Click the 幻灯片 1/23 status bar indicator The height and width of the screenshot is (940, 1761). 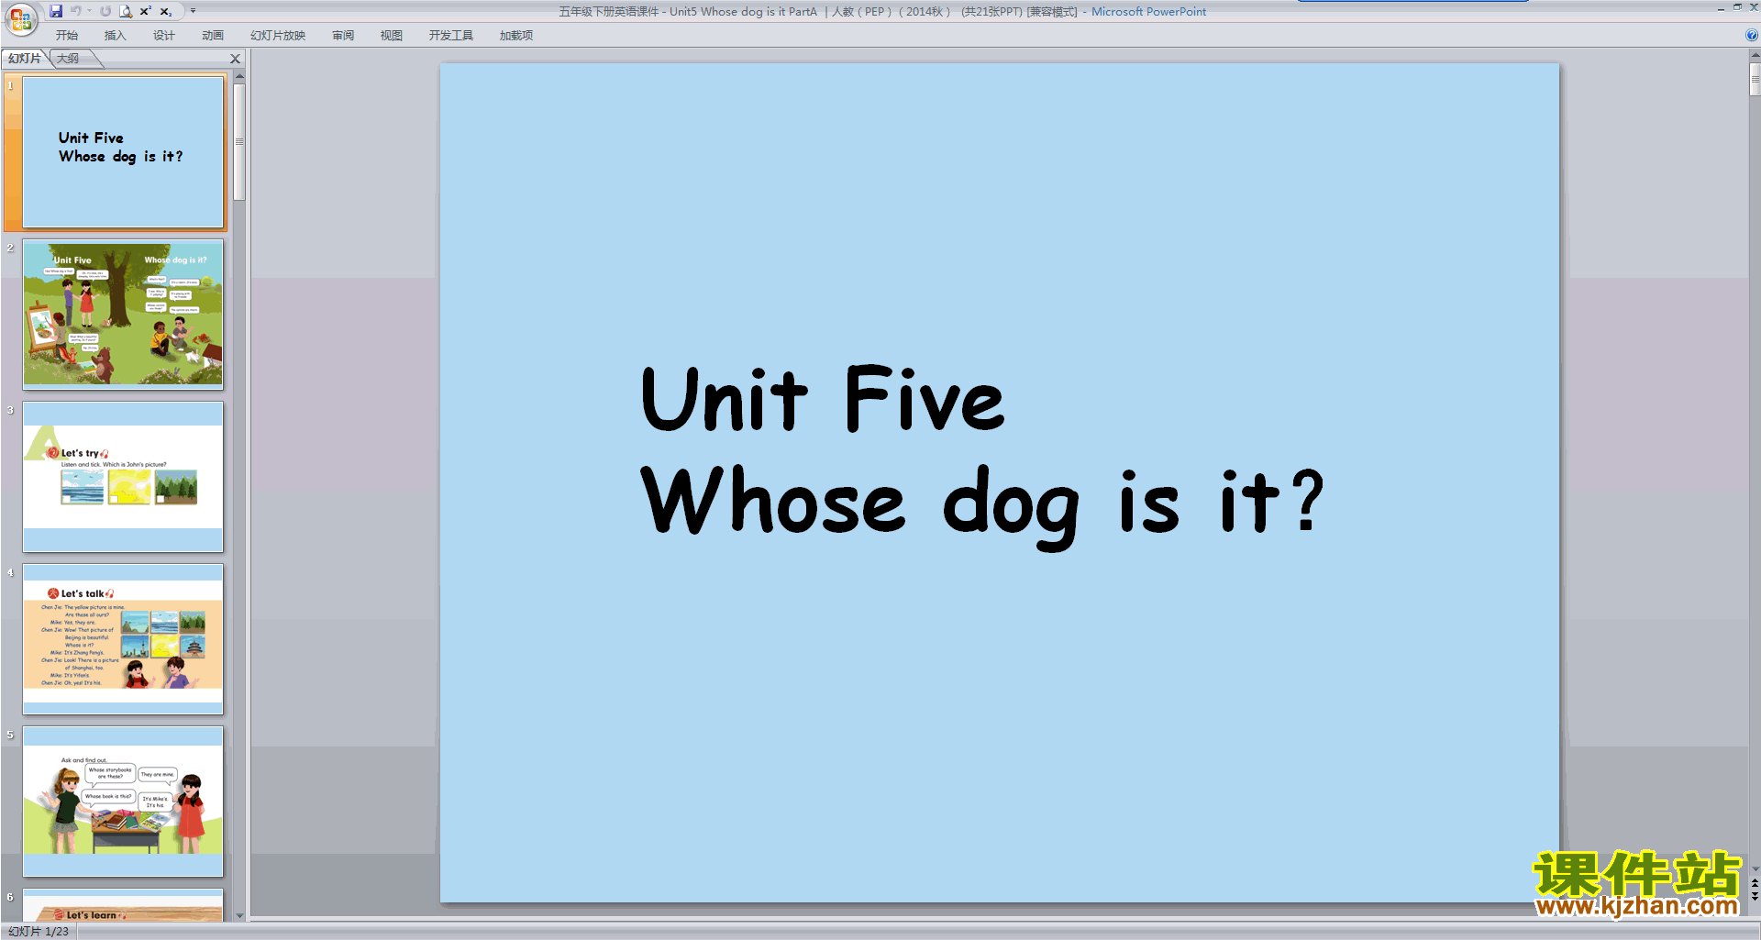pyautogui.click(x=39, y=932)
